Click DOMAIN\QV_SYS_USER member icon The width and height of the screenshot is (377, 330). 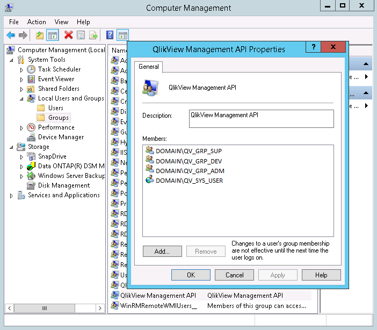[149, 180]
